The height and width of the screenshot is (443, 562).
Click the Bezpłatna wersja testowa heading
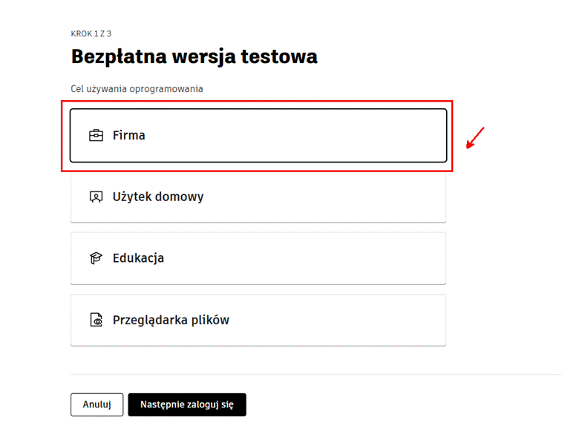(195, 56)
